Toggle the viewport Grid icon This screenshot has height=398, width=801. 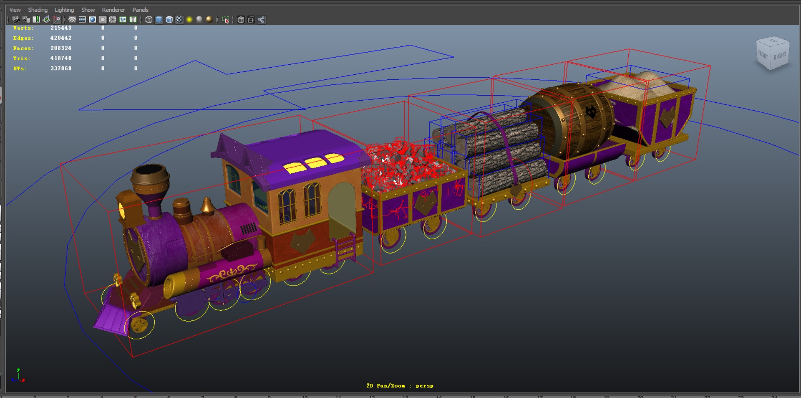pyautogui.click(x=72, y=20)
